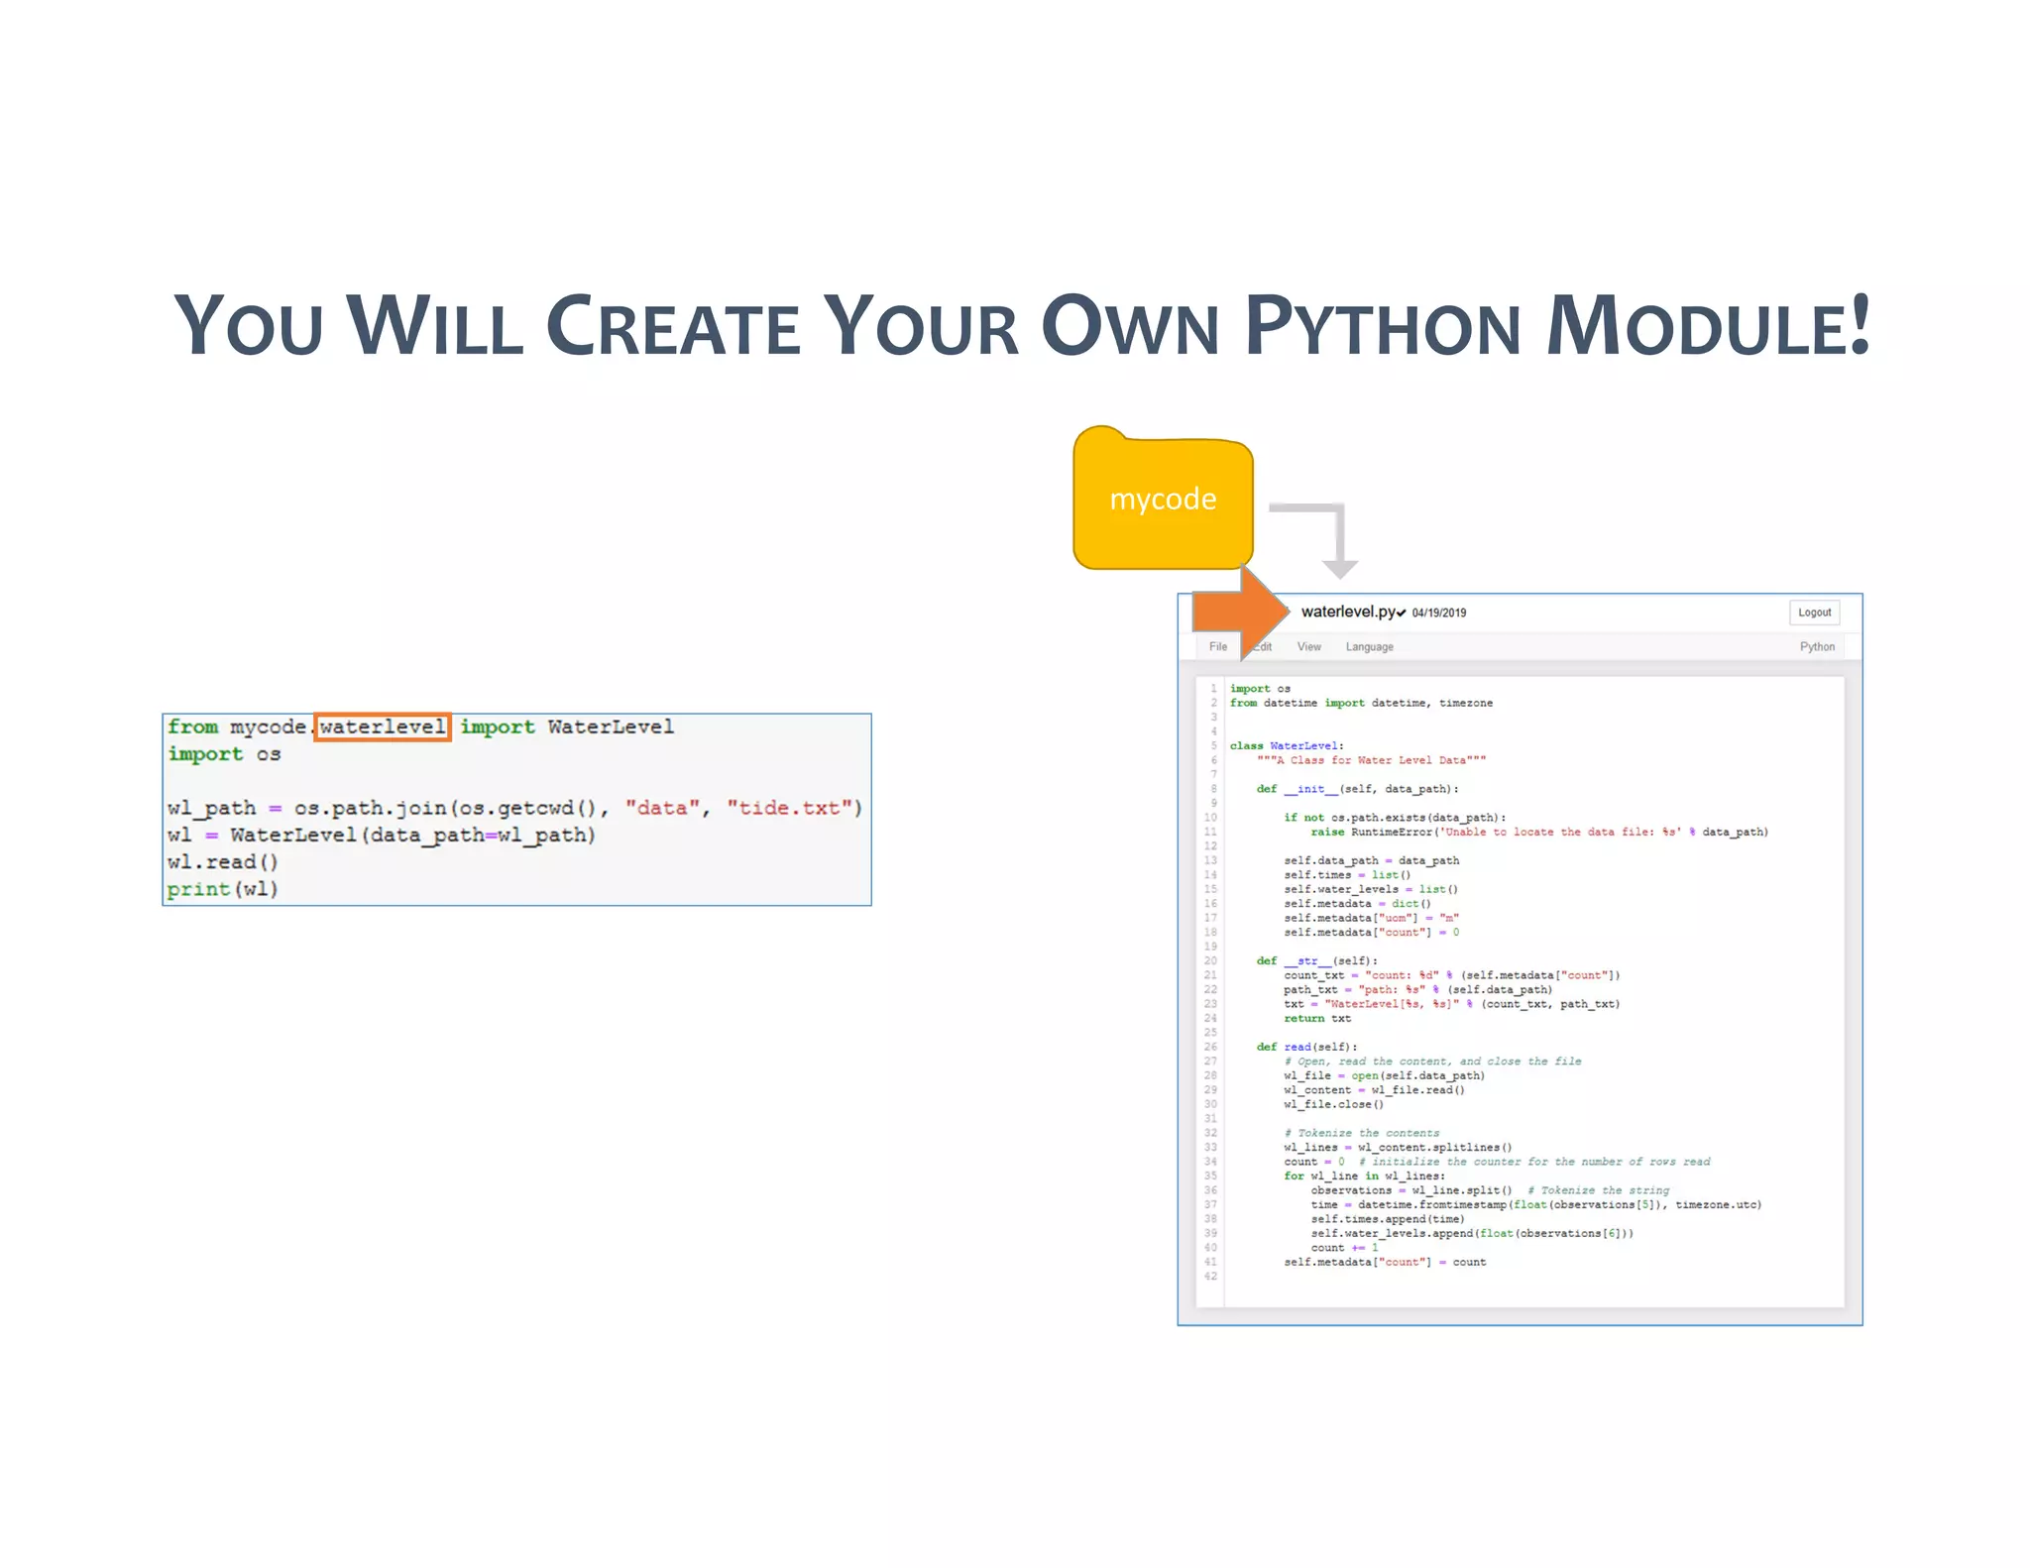The height and width of the screenshot is (1568, 2030).
Task: Click the 'self.metadata = dict()' line
Action: click(1357, 904)
